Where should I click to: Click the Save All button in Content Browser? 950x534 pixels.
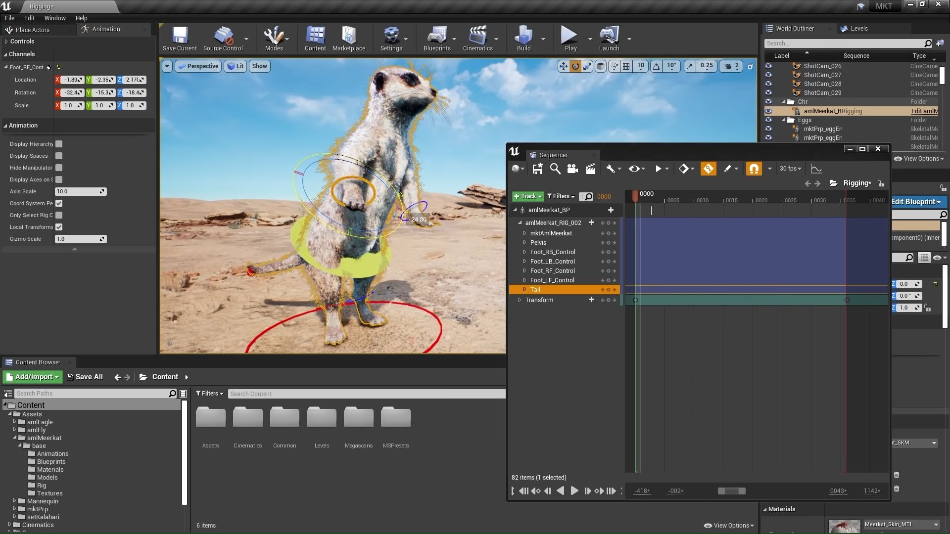point(85,377)
